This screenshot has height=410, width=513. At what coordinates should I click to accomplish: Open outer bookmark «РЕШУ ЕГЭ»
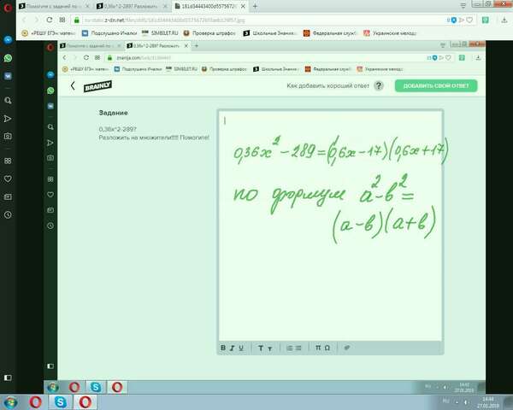pyautogui.click(x=49, y=33)
